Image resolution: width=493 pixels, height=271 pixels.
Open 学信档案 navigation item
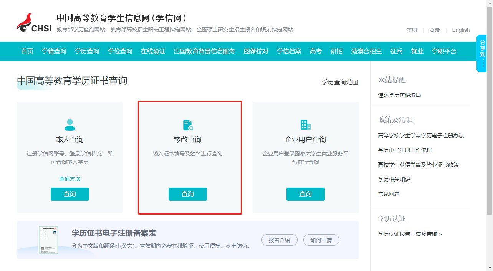pos(289,51)
